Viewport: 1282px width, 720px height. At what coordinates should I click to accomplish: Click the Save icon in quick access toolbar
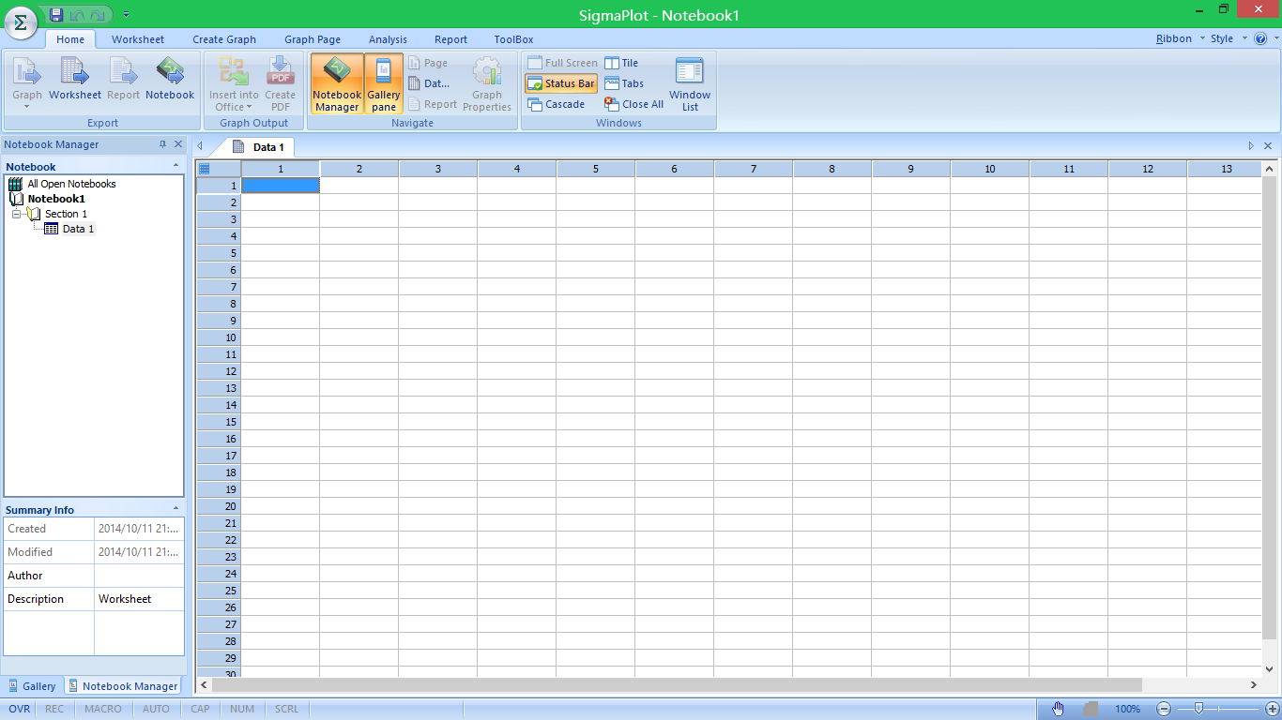click(56, 14)
